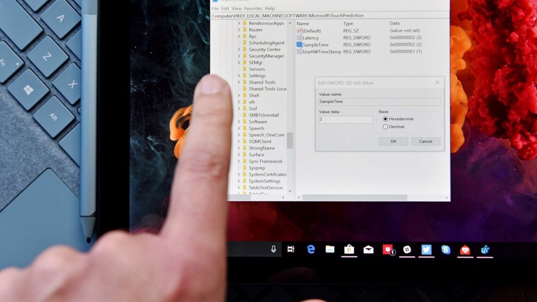Select Decimal base option
This screenshot has width=537, height=302.
pyautogui.click(x=385, y=127)
